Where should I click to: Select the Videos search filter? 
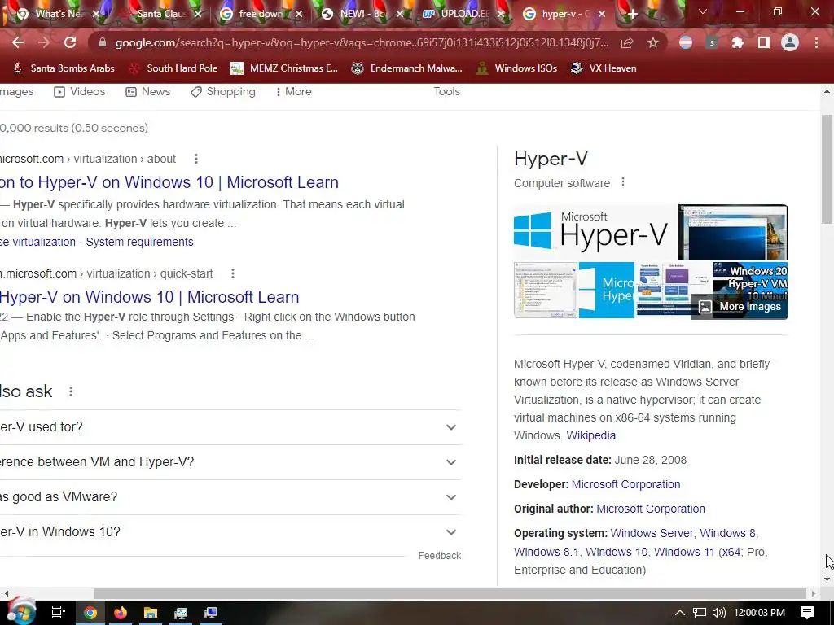click(80, 91)
